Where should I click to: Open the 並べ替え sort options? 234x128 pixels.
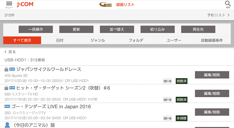pos(117,29)
